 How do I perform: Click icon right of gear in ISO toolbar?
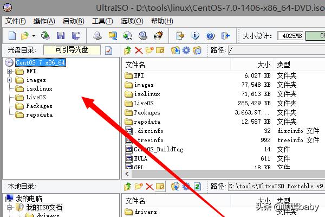tap(197, 50)
